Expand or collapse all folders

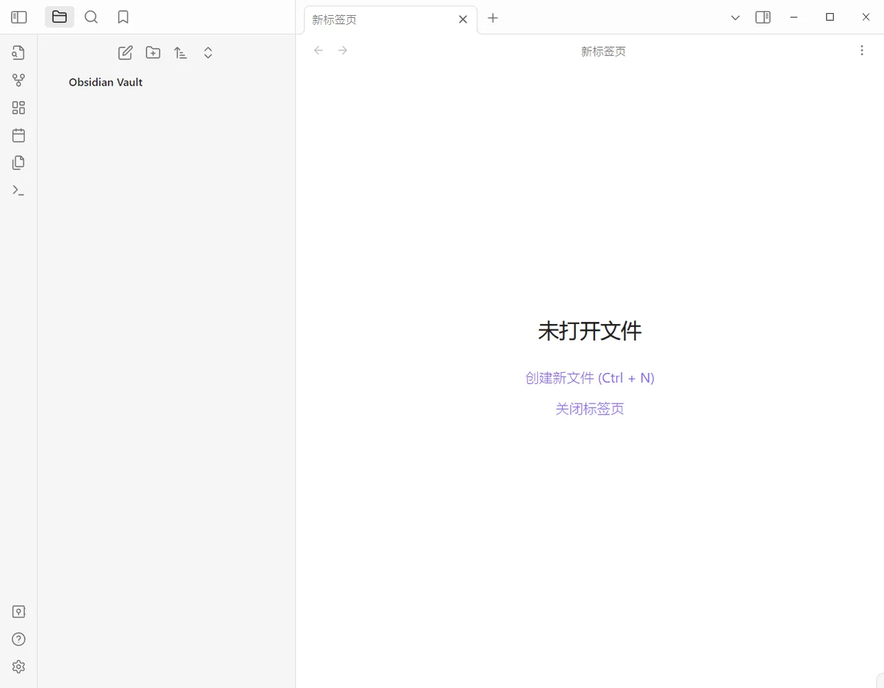click(208, 52)
